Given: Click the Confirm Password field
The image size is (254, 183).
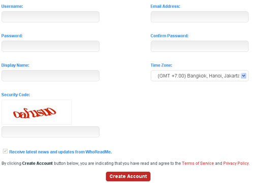Looking at the screenshot, I should (x=200, y=46).
